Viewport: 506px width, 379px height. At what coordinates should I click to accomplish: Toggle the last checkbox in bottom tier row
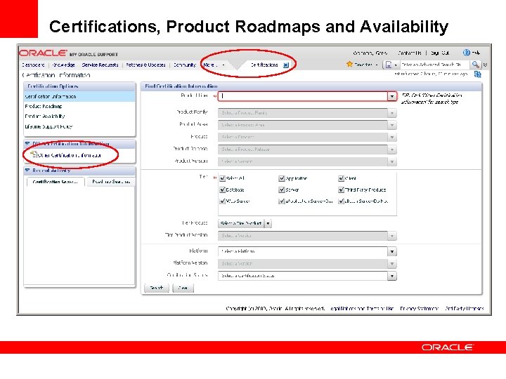341,201
